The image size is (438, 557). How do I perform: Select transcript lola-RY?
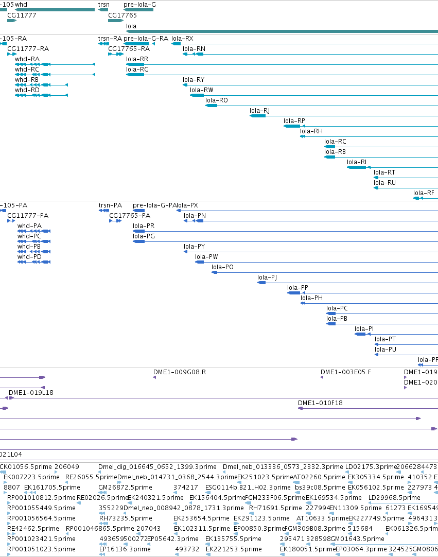tap(310, 85)
